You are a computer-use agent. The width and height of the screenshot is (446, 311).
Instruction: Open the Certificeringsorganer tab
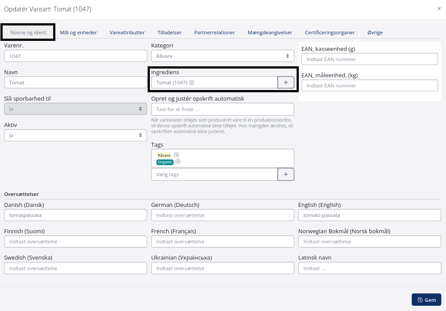[330, 33]
